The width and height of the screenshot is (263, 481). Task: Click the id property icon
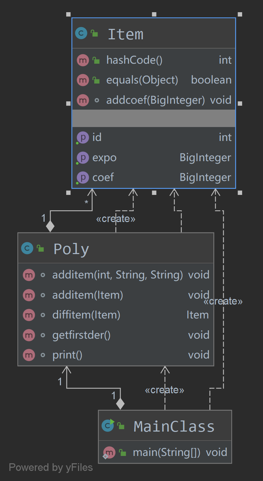click(x=83, y=137)
